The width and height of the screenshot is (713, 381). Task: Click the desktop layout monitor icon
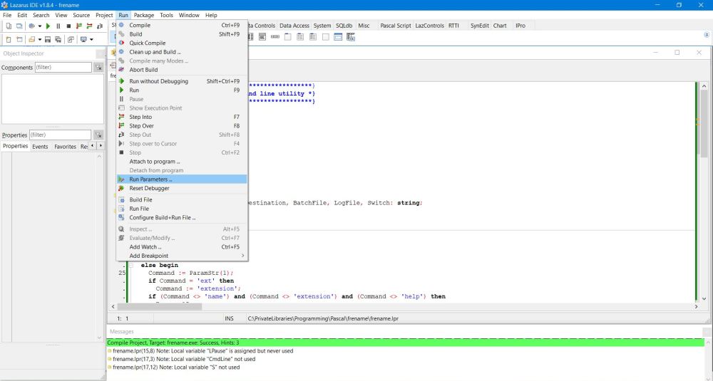(83, 39)
